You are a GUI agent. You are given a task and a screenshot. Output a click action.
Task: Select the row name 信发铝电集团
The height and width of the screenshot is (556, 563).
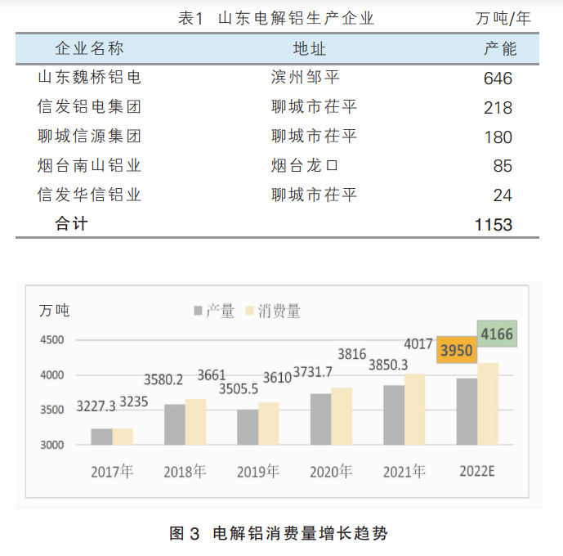(89, 106)
